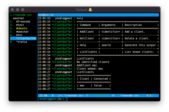Viewport: 169px width, 112px height.
Task: Select the weechat core buffer entry
Action: pos(19,18)
